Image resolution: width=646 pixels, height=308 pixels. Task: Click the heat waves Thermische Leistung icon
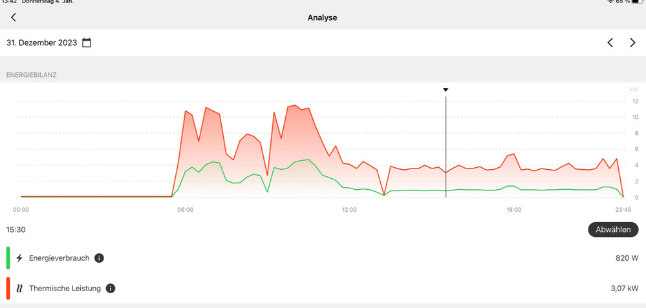[19, 289]
